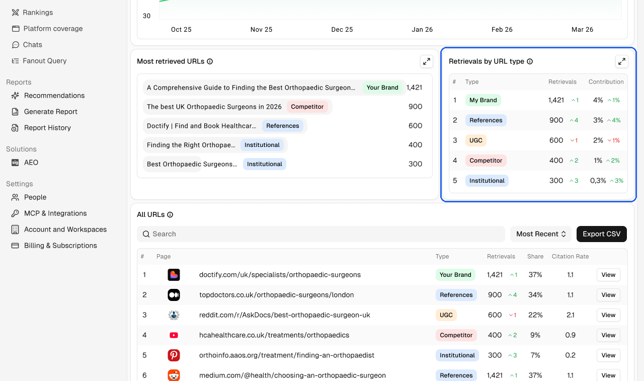Click the Generate Report document icon

pyautogui.click(x=15, y=112)
